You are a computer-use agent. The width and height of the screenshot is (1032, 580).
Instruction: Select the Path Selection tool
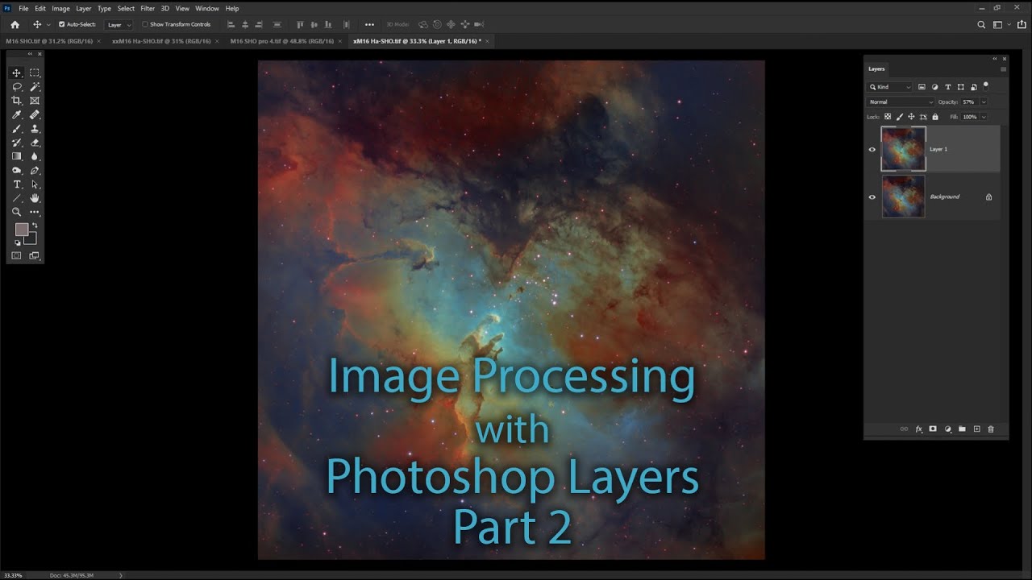(x=35, y=184)
